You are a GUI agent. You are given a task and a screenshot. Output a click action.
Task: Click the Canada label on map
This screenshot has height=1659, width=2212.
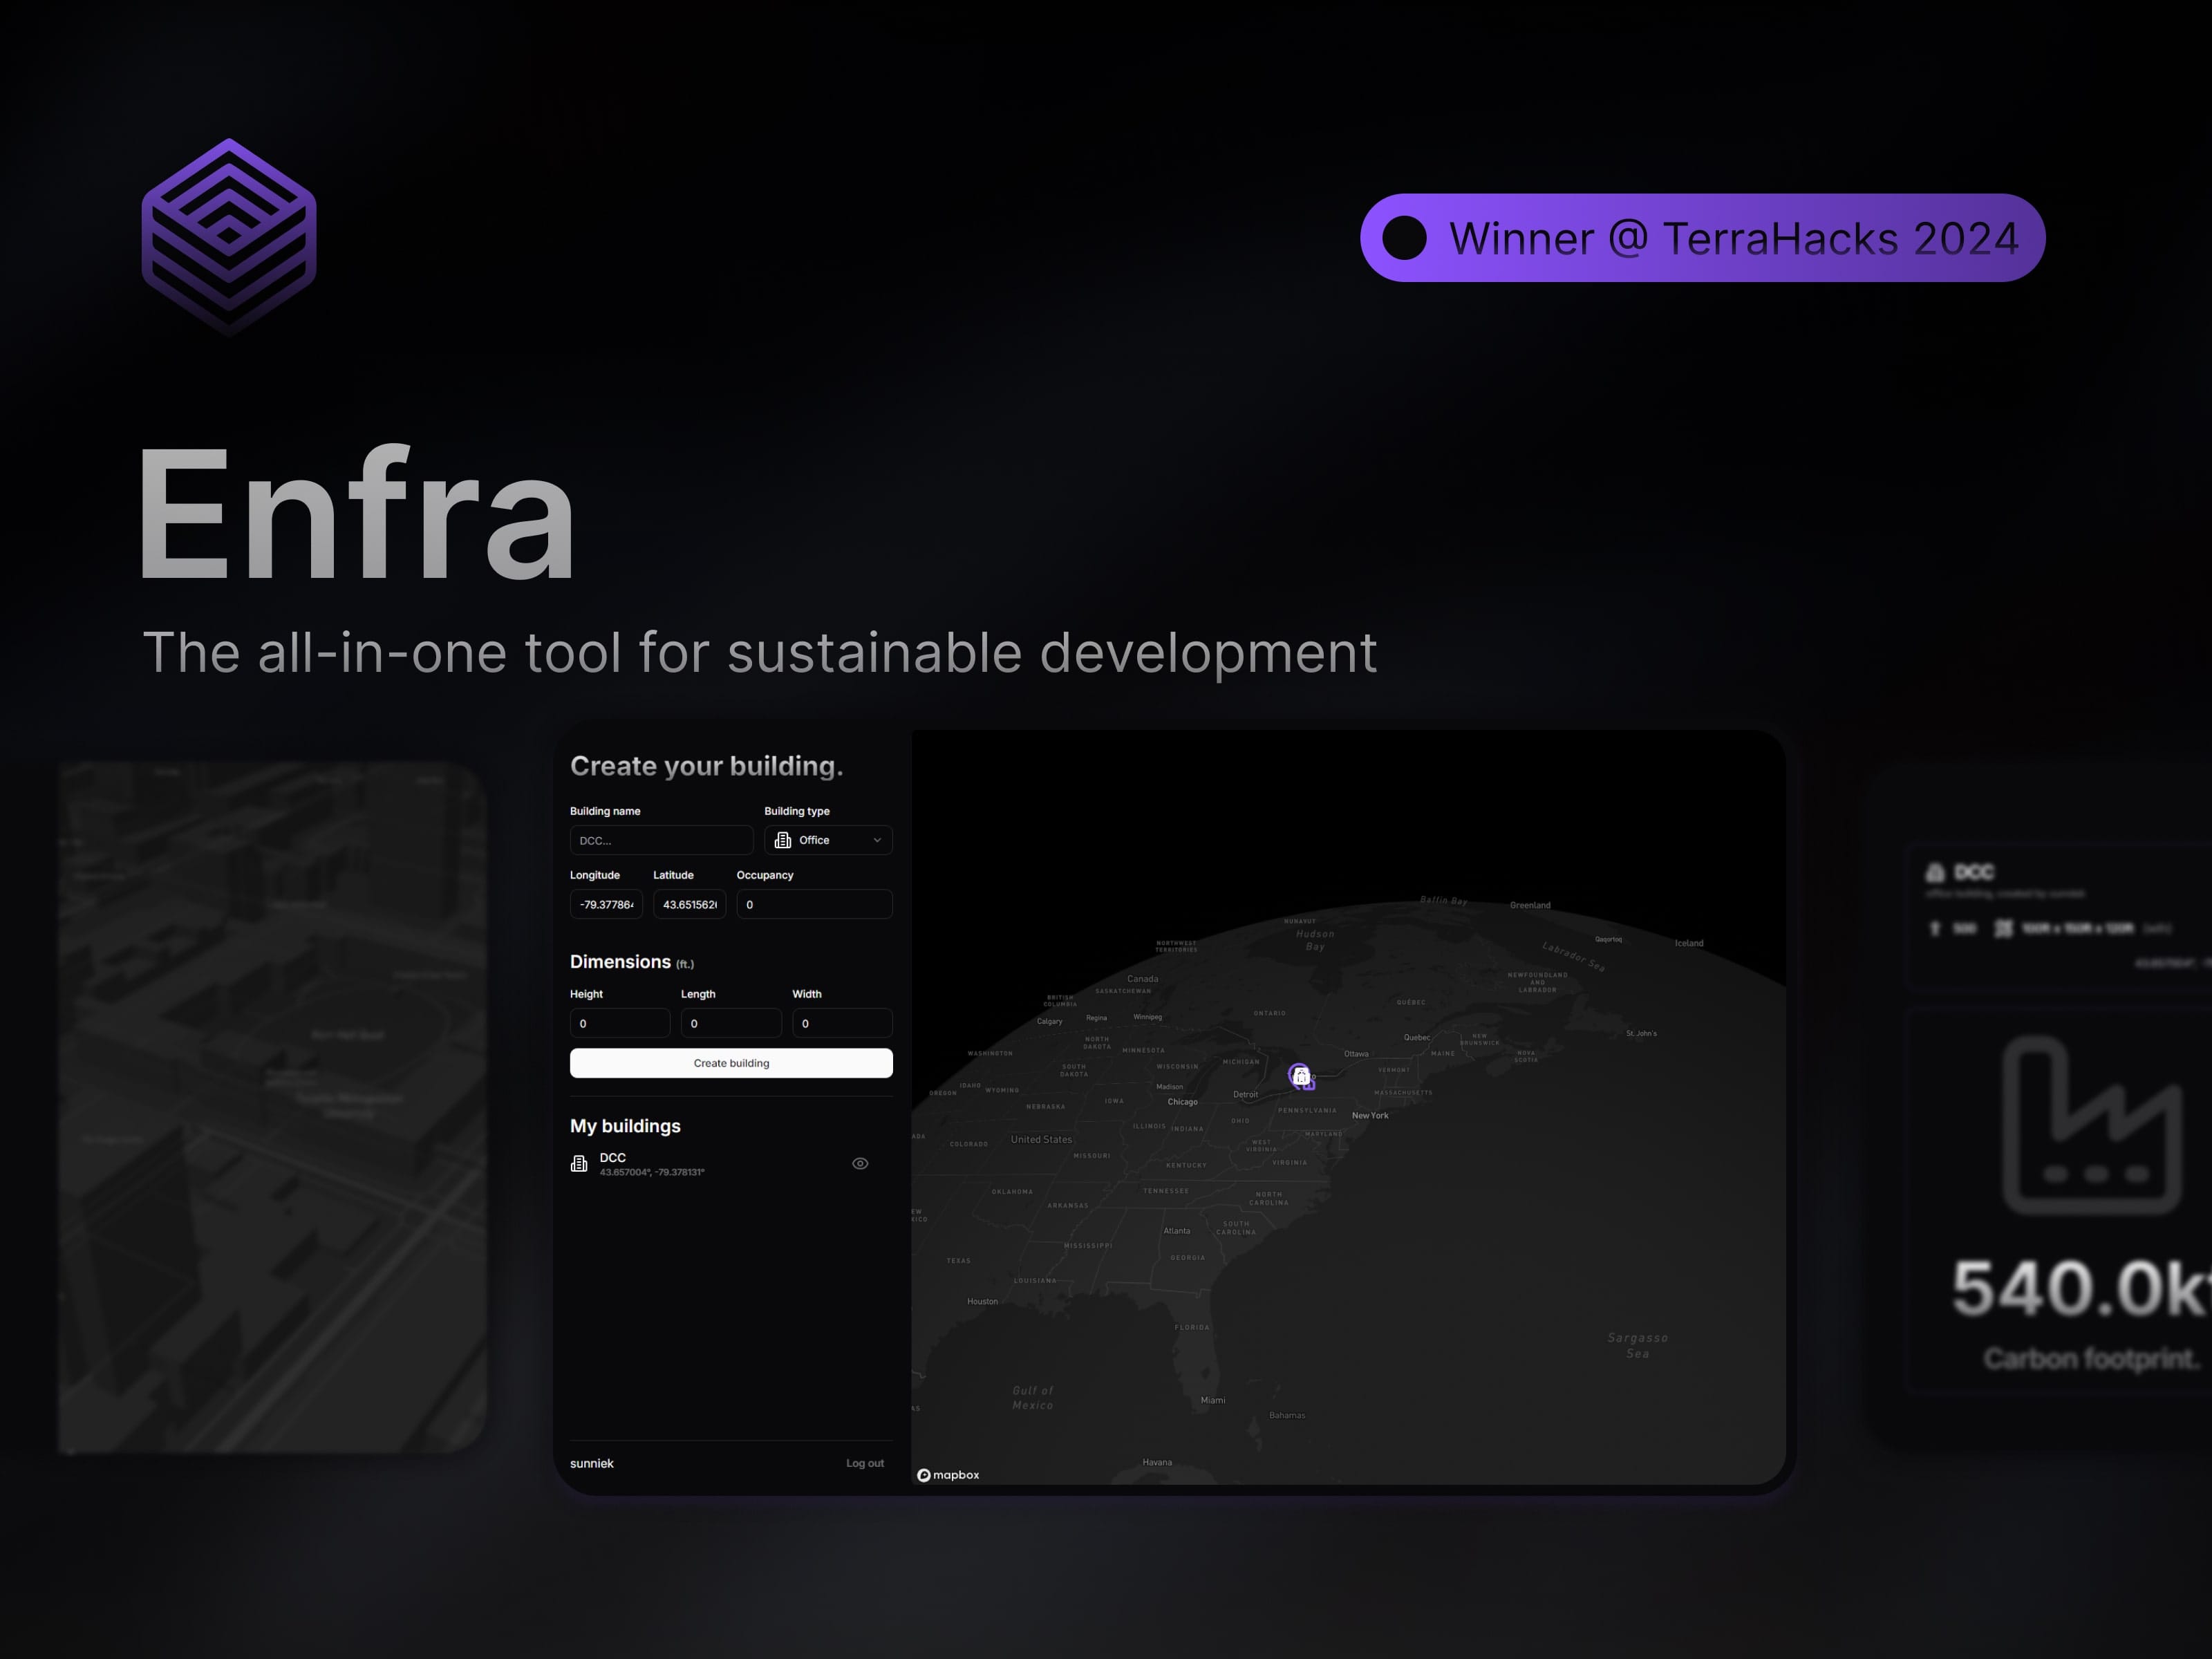1143,979
